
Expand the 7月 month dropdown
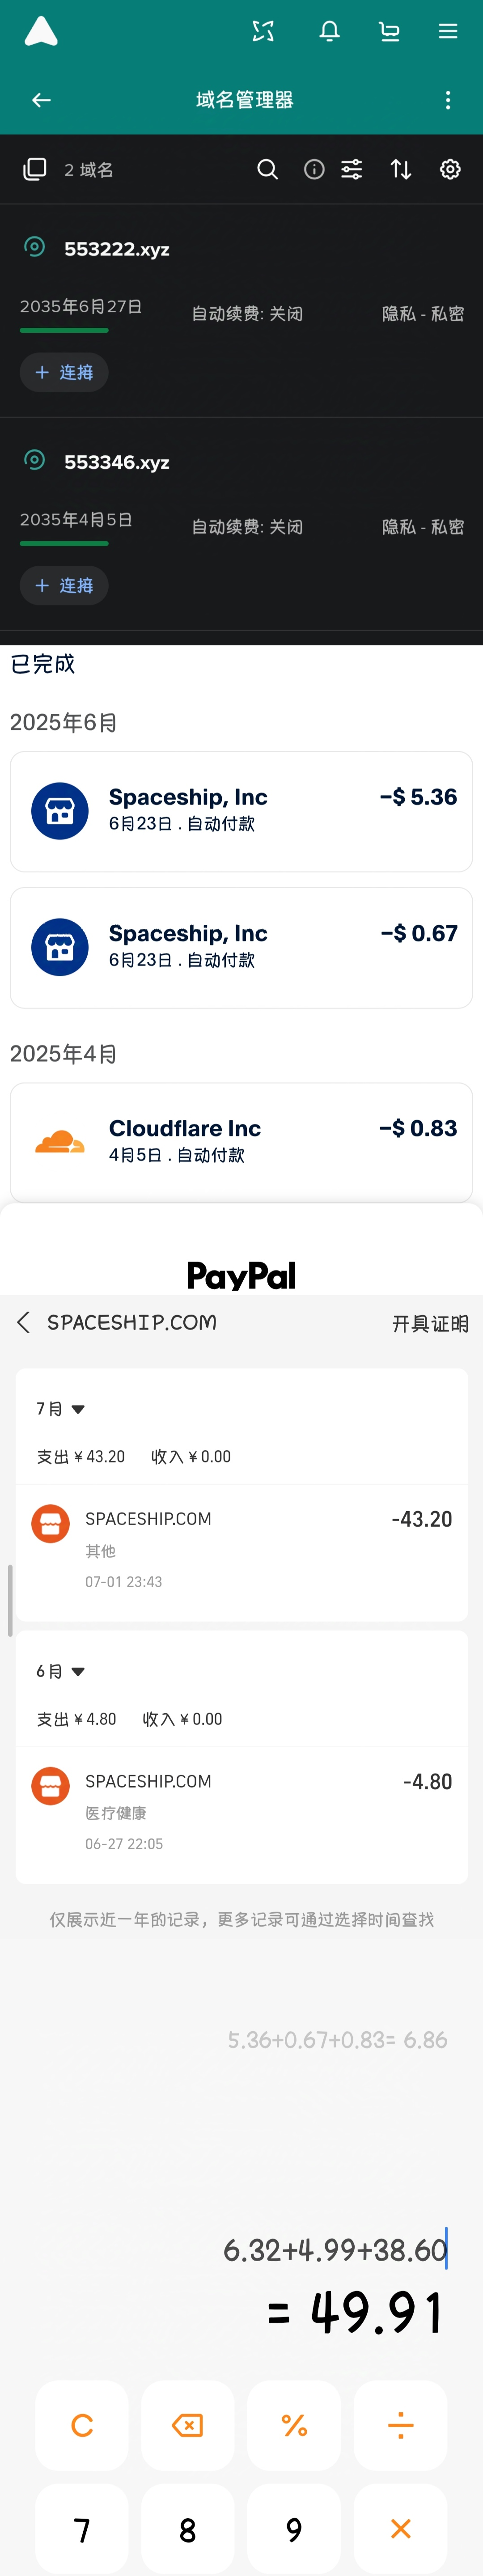(61, 1409)
